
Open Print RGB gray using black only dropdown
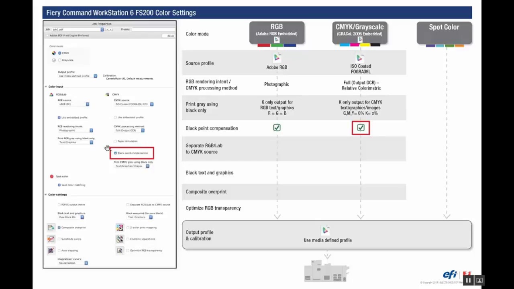[x=75, y=142]
